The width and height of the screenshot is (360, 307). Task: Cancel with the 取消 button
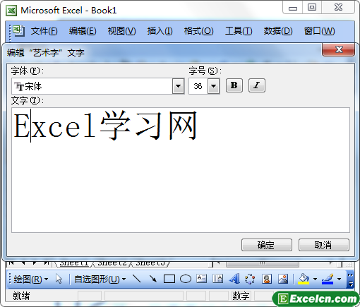pyautogui.click(x=324, y=245)
